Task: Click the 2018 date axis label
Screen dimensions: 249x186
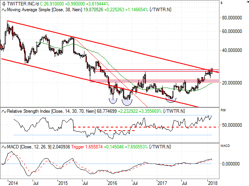Action: click(213, 183)
